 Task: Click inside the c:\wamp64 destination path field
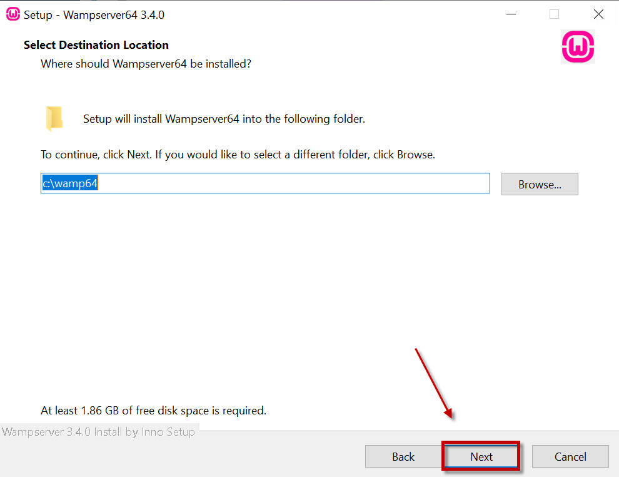pos(265,184)
